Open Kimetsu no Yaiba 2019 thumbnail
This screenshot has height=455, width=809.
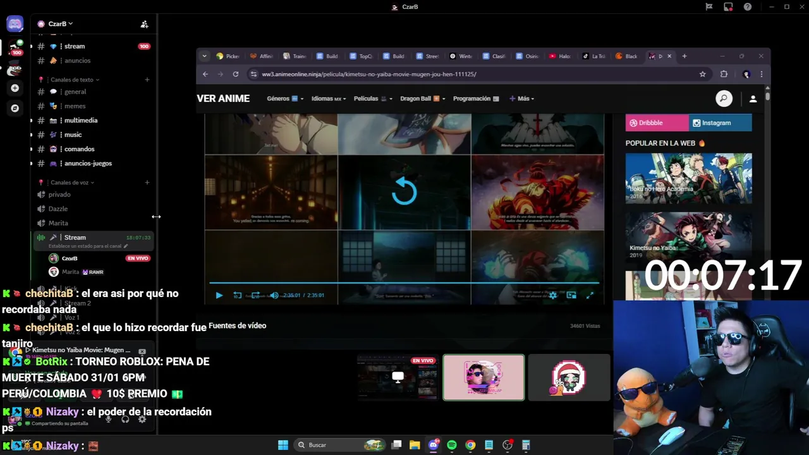click(x=689, y=236)
